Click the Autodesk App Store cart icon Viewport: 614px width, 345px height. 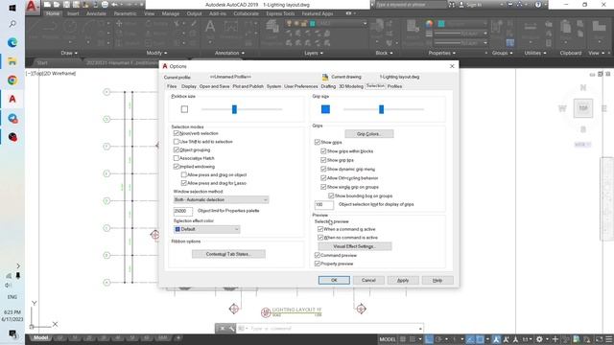(x=509, y=5)
